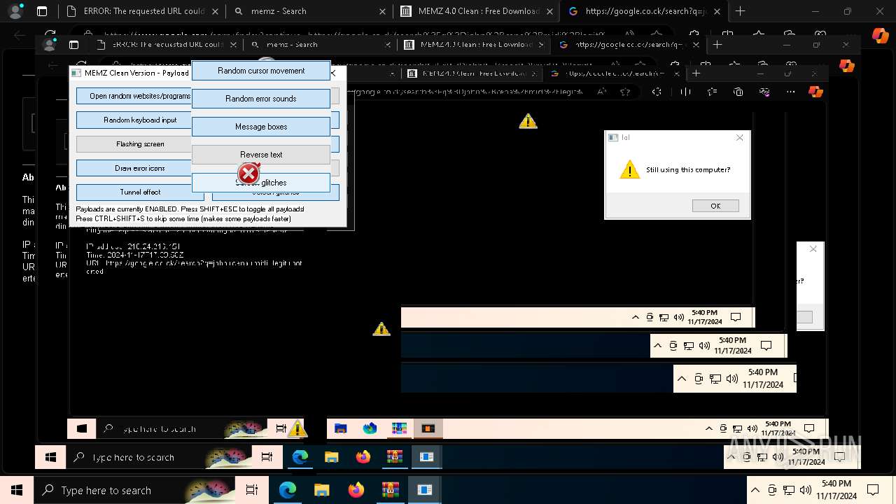The height and width of the screenshot is (504, 896).
Task: Toggle the Draw error icons payload
Action: 134,168
